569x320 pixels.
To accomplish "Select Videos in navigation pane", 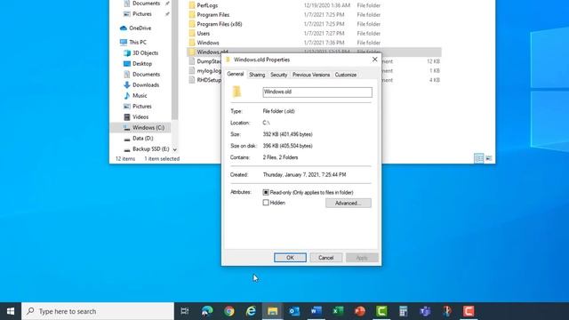I will coord(140,116).
